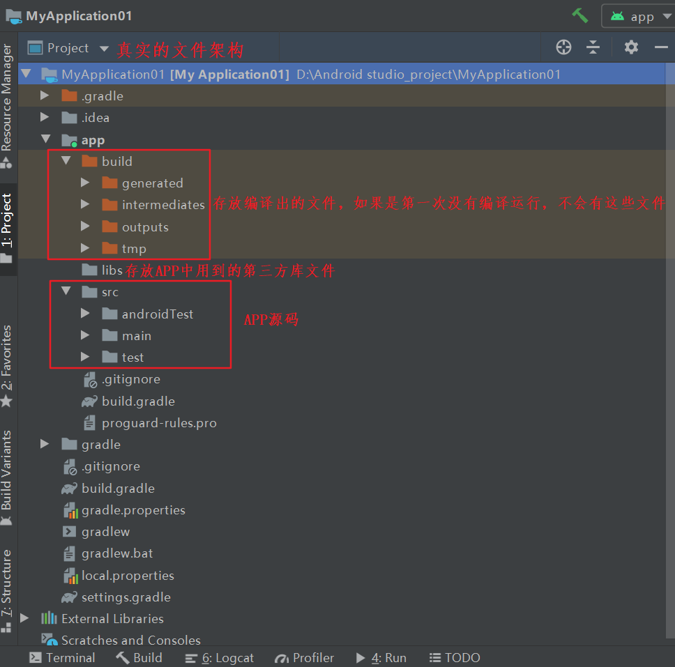Toggle the Resource Manager side panel
Viewport: 675px width, 667px height.
click(x=7, y=105)
